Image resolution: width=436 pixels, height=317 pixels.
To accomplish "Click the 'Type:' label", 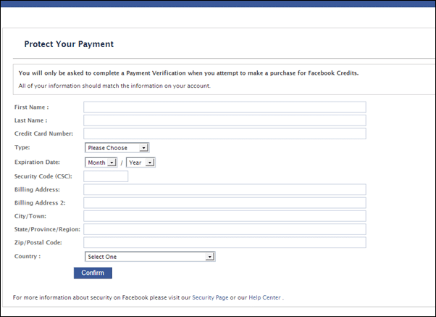I will [22, 147].
